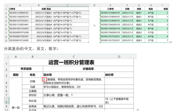The height and width of the screenshot is (112, 185).
Task: Click quantity 4 in the 组合3 A产品 row
Action: click(x=162, y=36)
